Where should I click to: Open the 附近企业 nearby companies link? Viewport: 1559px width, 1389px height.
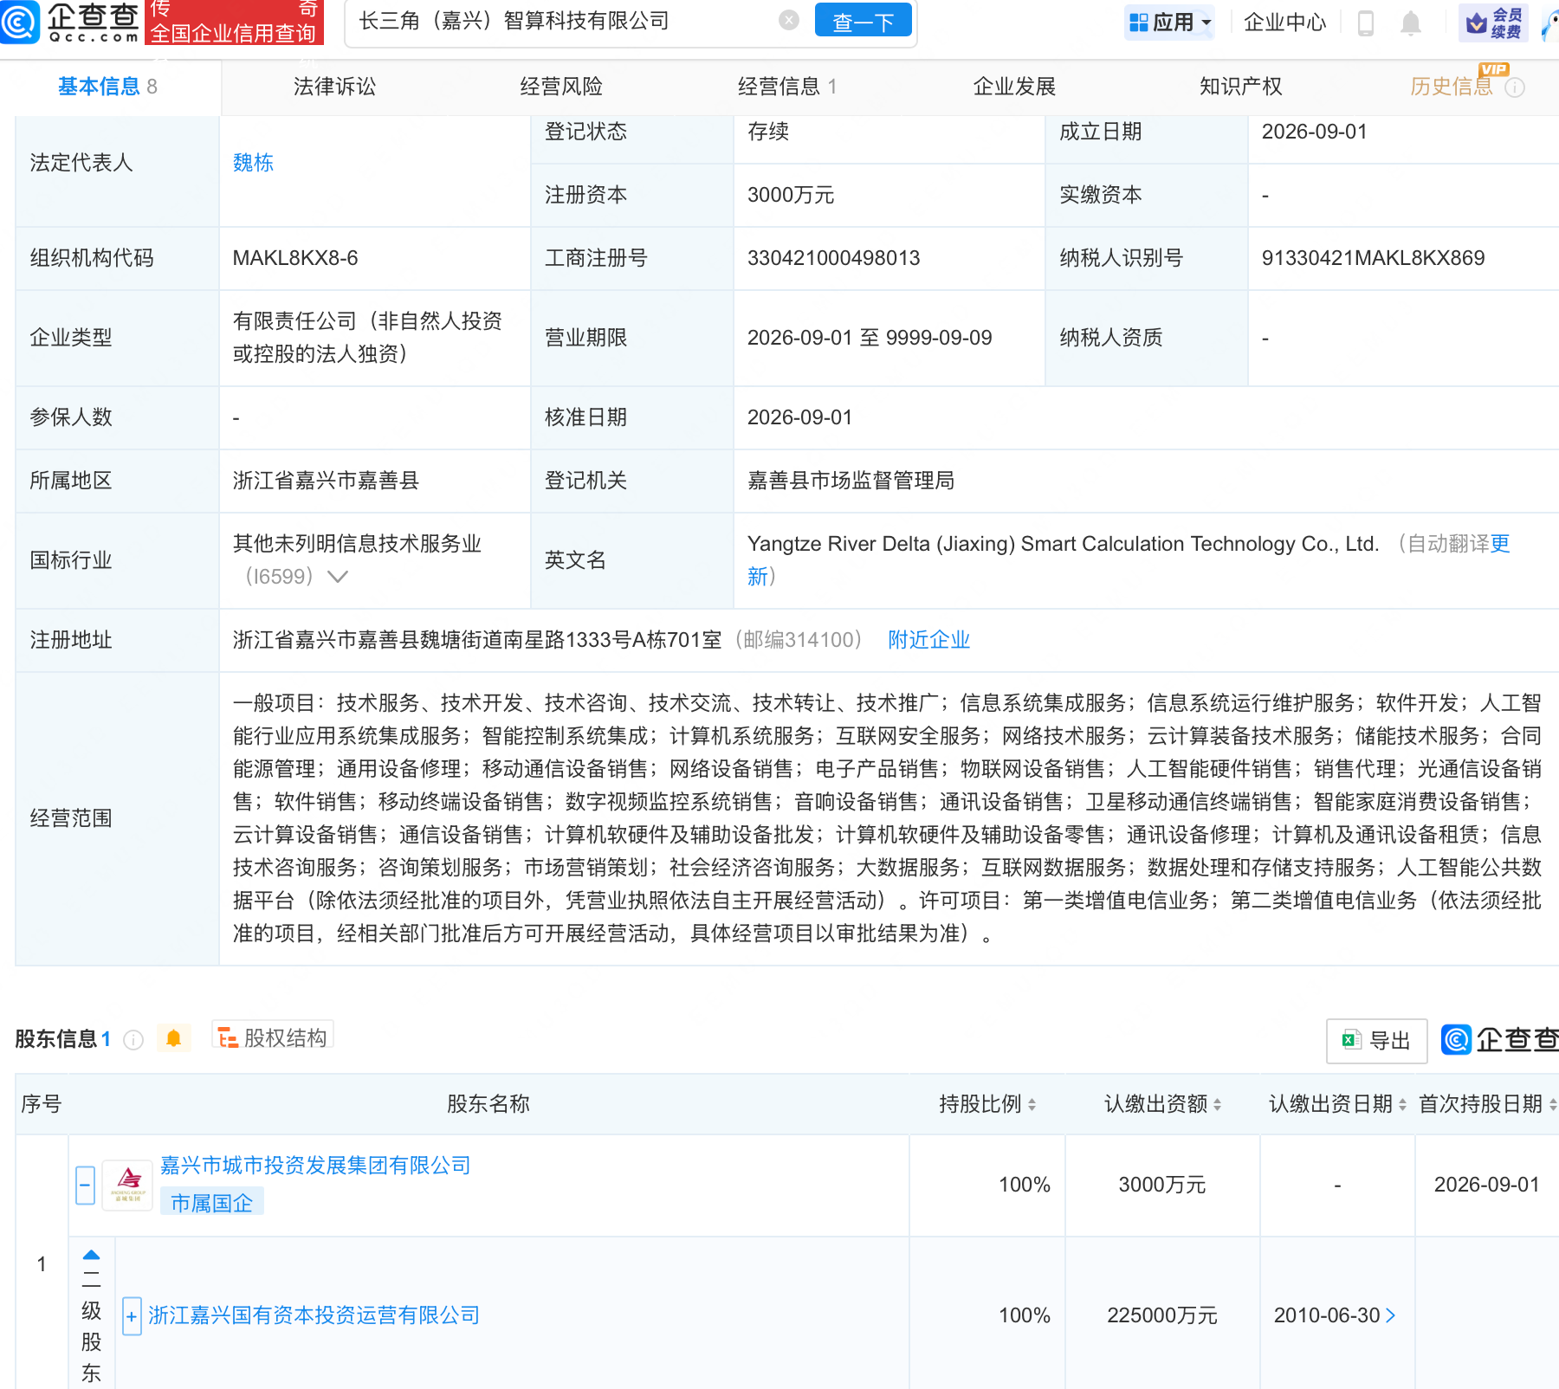pos(929,640)
